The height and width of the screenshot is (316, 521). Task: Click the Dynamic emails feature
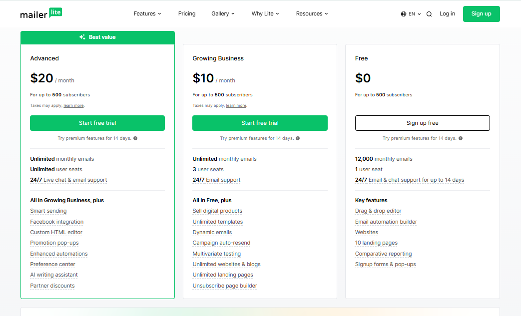point(212,232)
